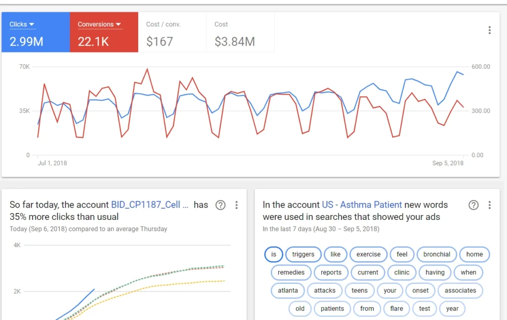Select the 'reports' word chip
The image size is (507, 320).
pos(331,272)
